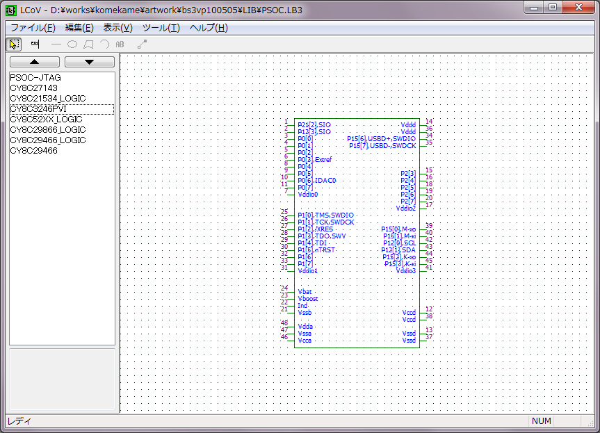
Task: Select PSOC-JTAG in the component list
Action: click(62, 78)
